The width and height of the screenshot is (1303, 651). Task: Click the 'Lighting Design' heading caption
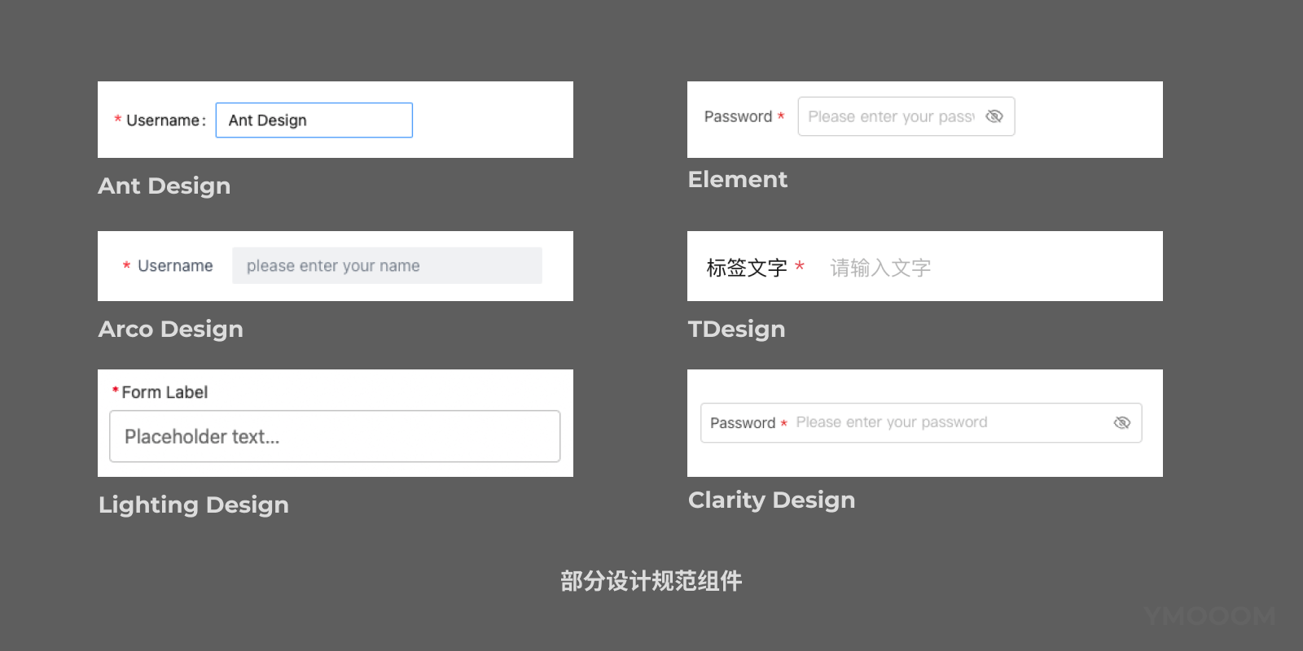[194, 505]
